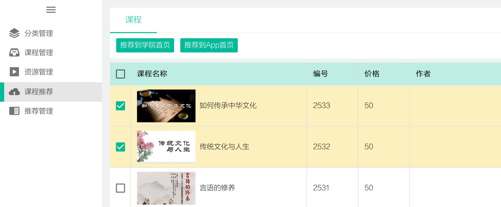Click the 课程推荐 cloud upload icon

[14, 92]
